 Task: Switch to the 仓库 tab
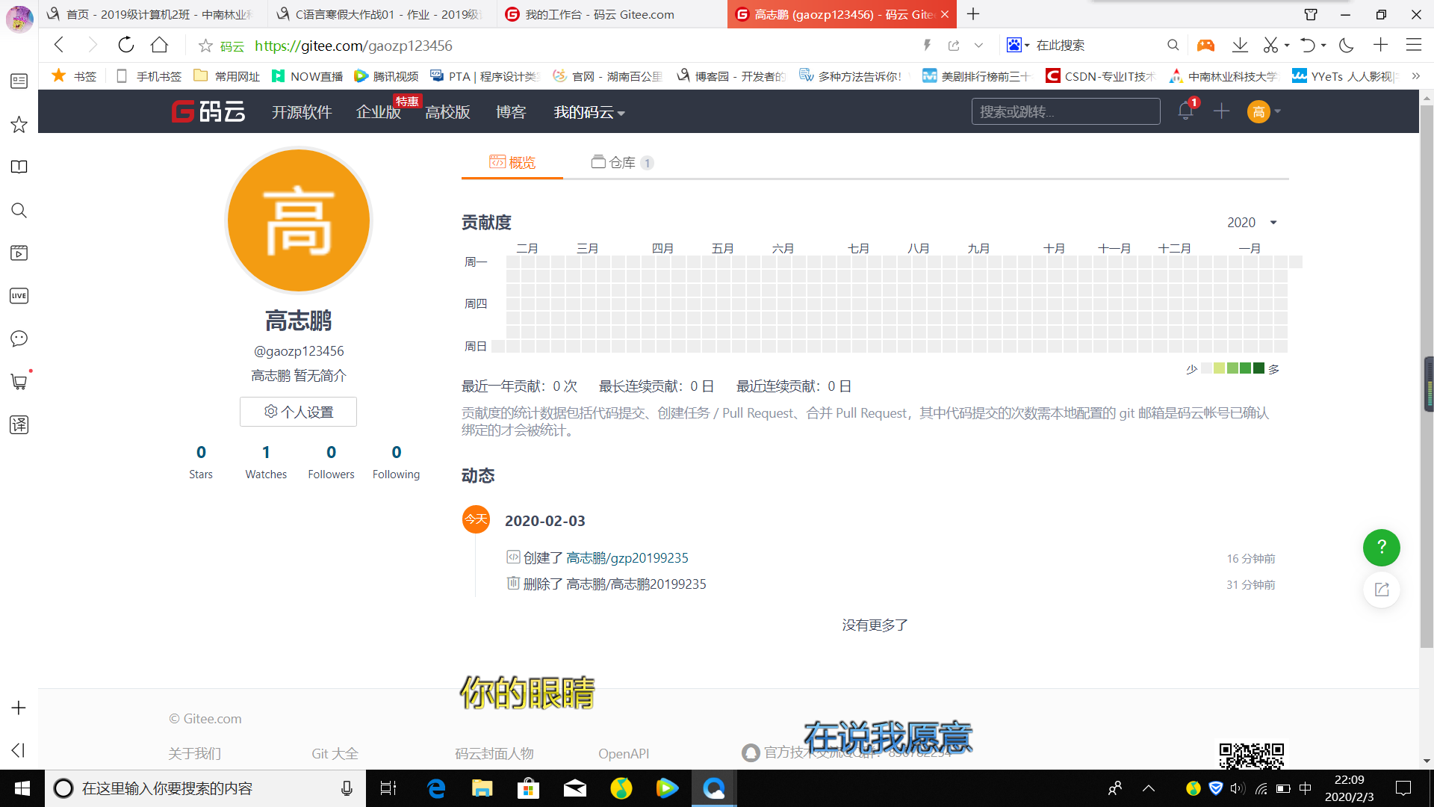click(x=621, y=162)
